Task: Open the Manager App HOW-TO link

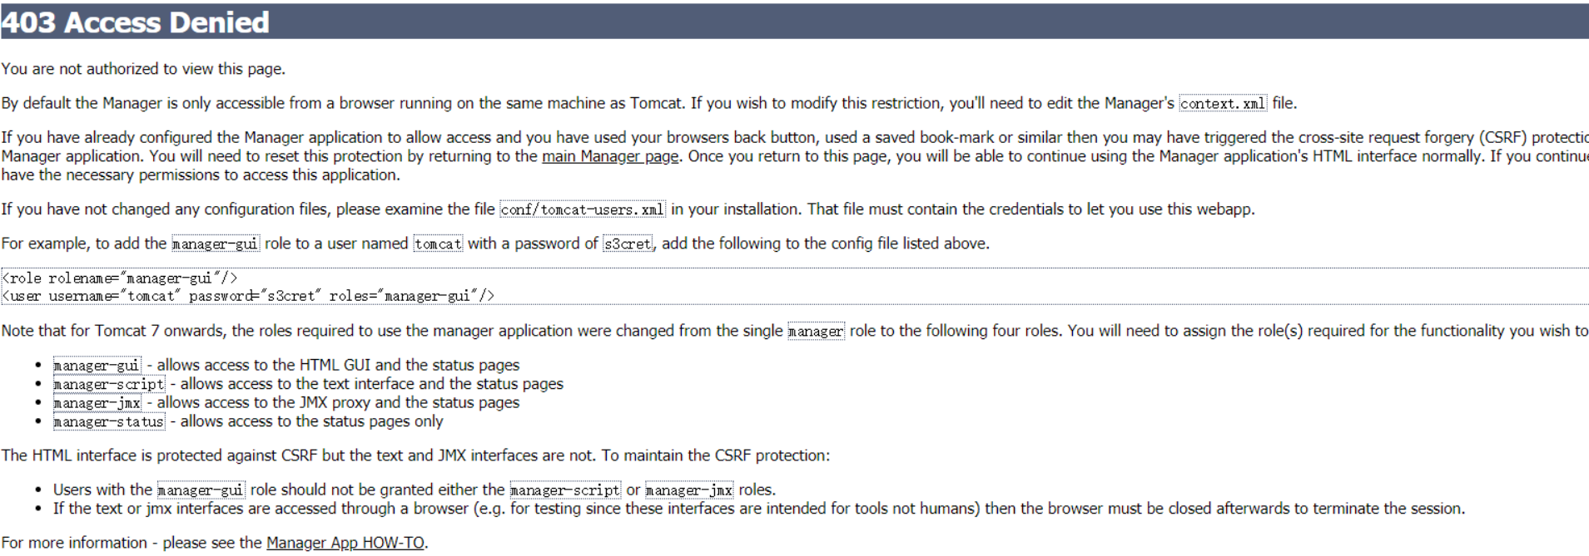Action: [x=345, y=543]
